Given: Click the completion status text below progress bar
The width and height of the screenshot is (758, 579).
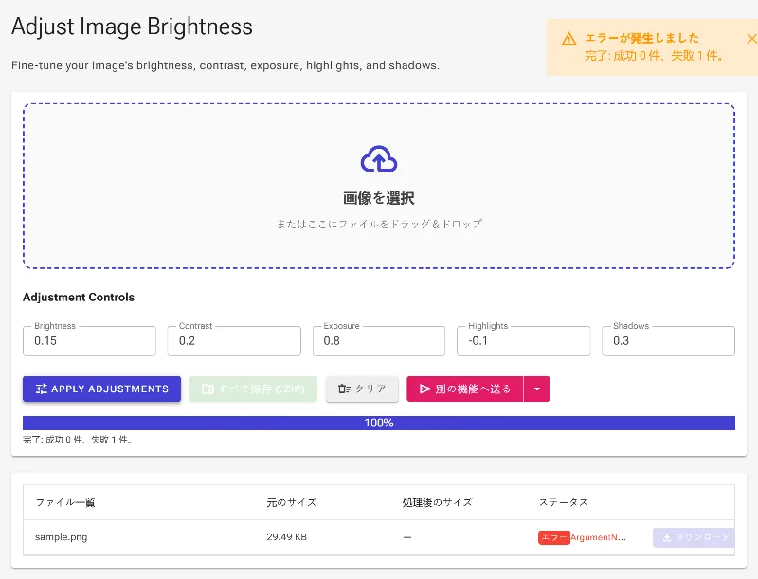Looking at the screenshot, I should (78, 440).
